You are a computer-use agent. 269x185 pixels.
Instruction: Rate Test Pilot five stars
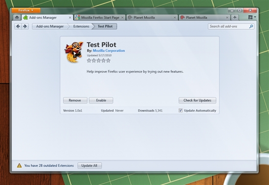click(x=108, y=61)
